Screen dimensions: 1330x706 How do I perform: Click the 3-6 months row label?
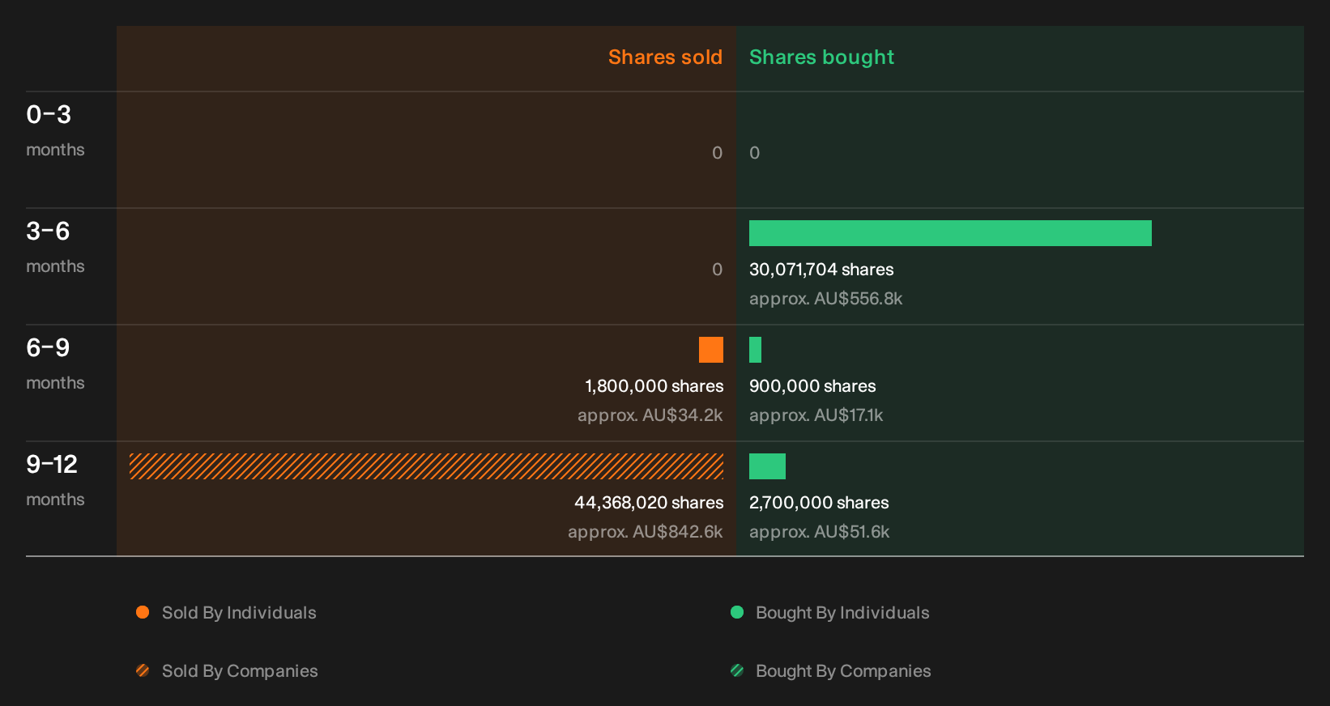coord(55,247)
